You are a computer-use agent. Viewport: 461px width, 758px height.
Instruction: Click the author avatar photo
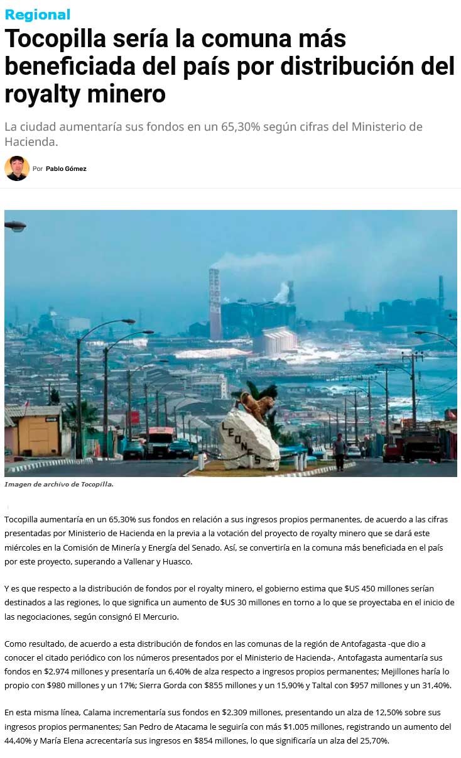pos(16,168)
